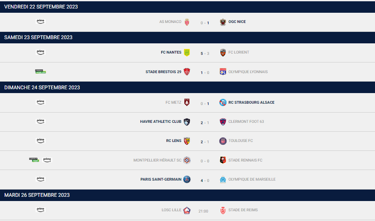Screen dimensions: 375x221
Task: Open the RC Lens team page
Action: coord(174,141)
